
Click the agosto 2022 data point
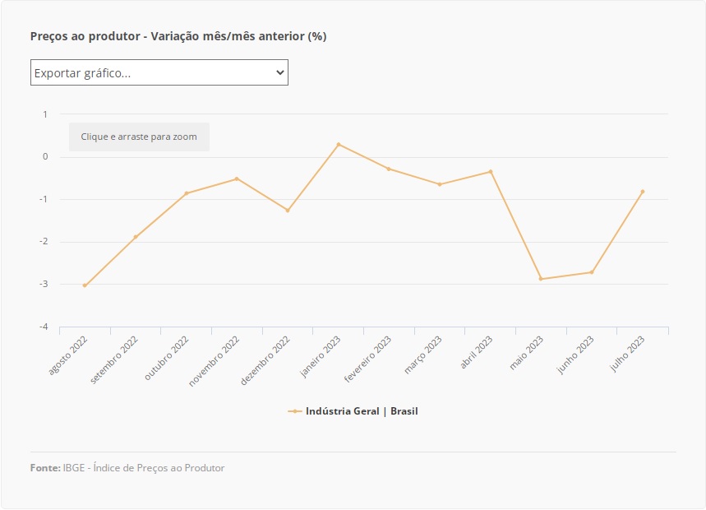point(85,285)
